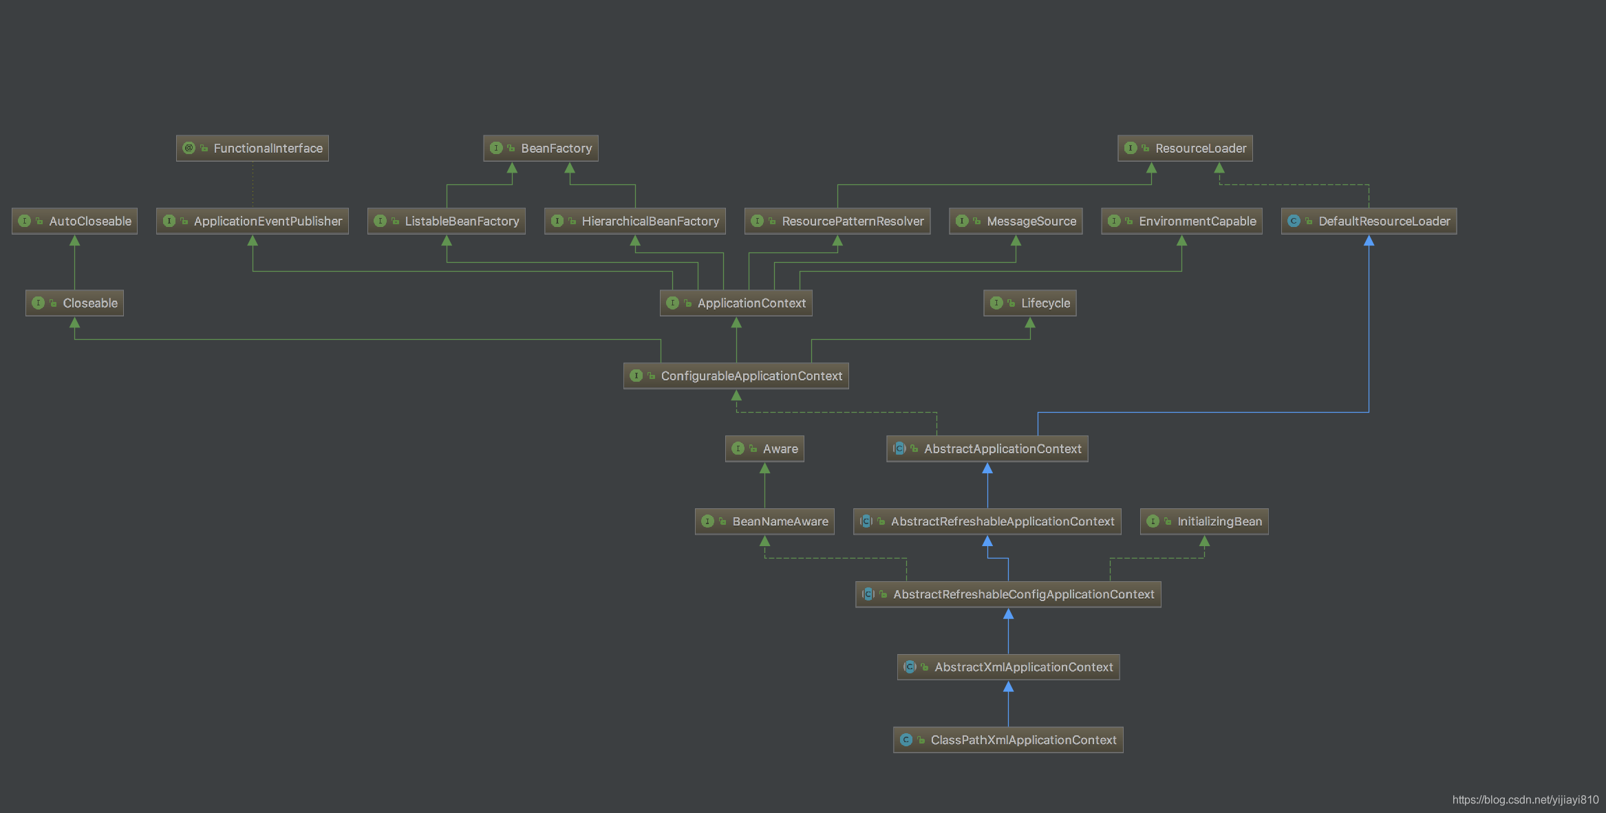
Task: Click the interface icon on Aware node
Action: tap(738, 448)
